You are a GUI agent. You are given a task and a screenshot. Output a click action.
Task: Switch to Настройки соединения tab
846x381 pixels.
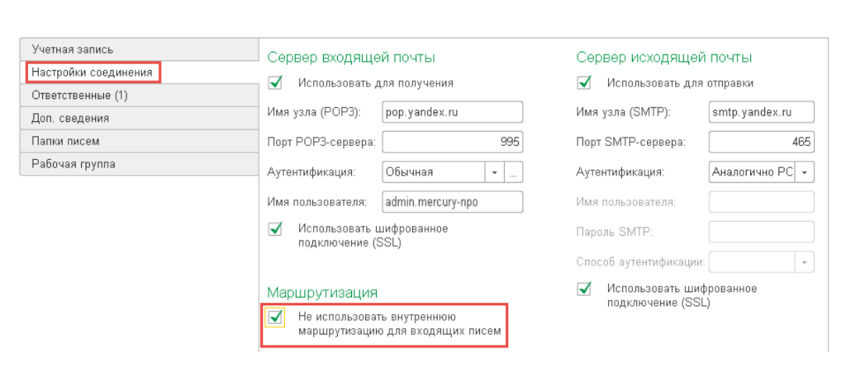pos(92,73)
